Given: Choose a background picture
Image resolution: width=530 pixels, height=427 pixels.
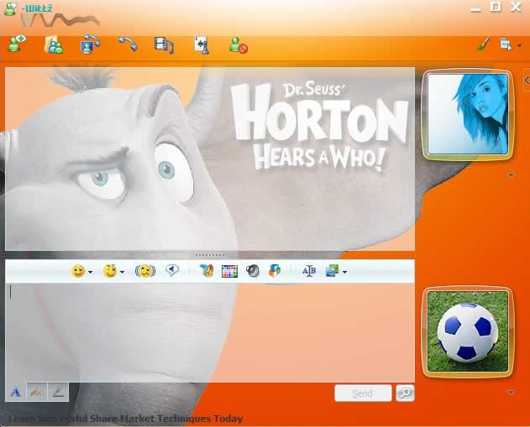Looking at the screenshot, I should pyautogui.click(x=332, y=271).
